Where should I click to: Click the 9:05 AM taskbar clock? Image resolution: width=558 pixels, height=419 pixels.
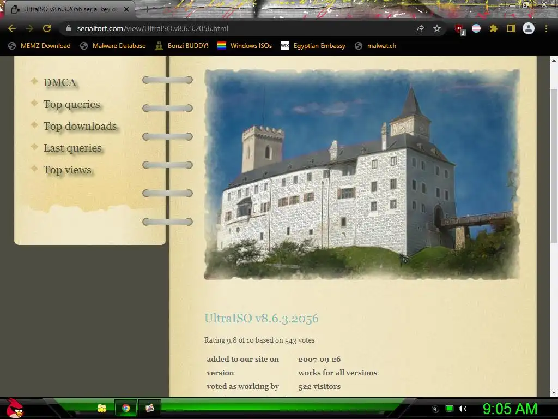(510, 409)
